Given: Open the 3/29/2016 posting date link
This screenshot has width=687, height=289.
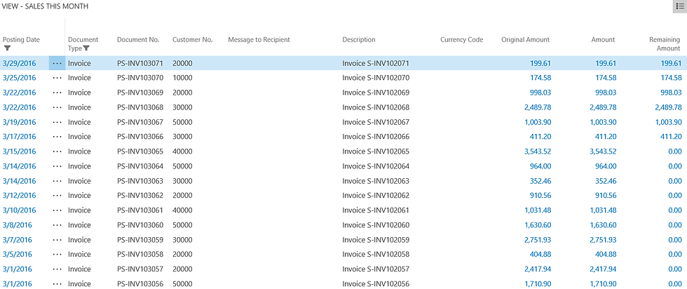Looking at the screenshot, I should pos(20,63).
